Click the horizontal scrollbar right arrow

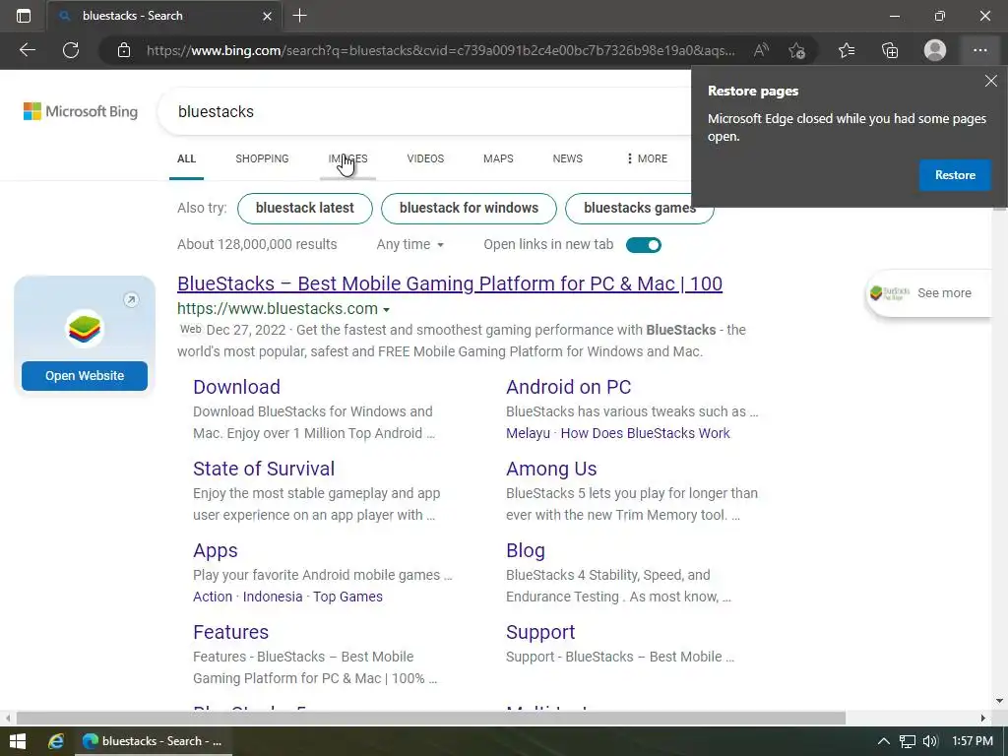(x=983, y=718)
